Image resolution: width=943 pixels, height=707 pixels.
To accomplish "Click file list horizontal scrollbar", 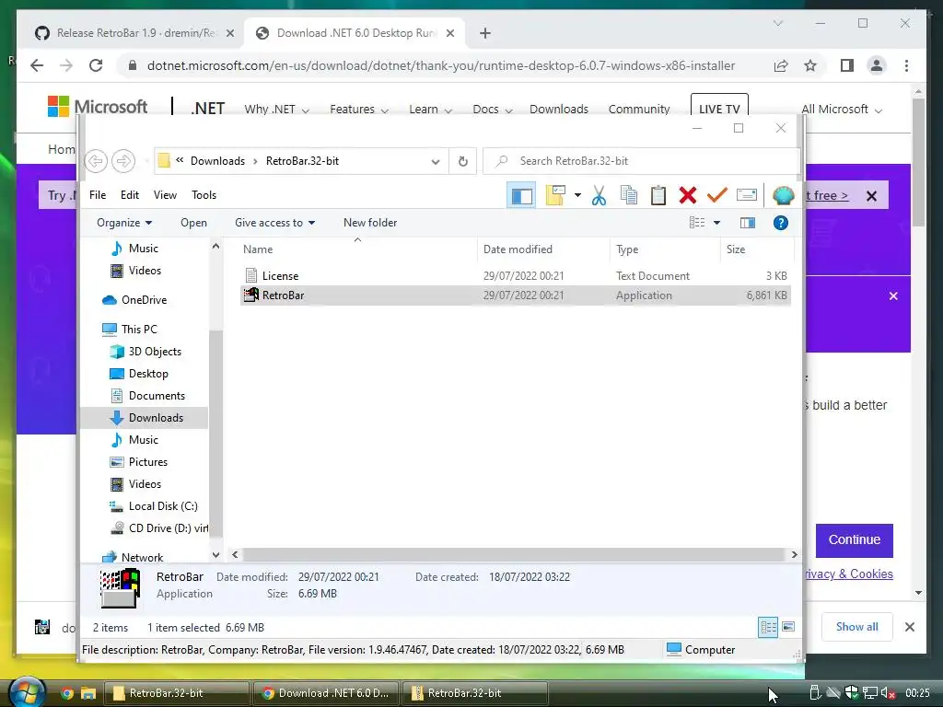I will click(x=514, y=555).
